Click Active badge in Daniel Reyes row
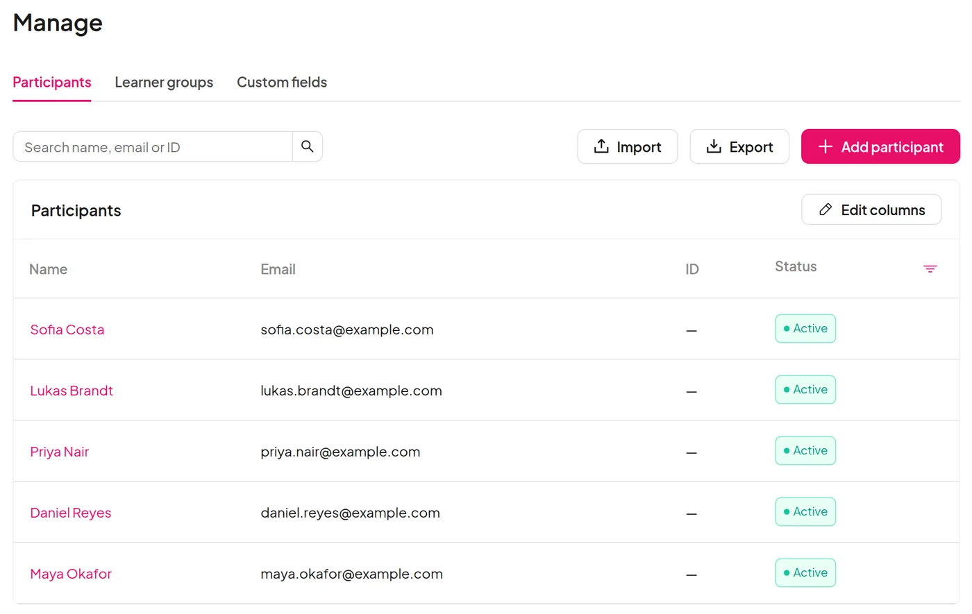Viewport: 972px width, 614px height. click(x=805, y=511)
